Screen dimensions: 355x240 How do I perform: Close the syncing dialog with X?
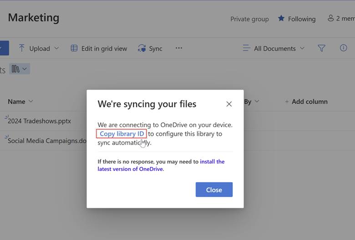pyautogui.click(x=229, y=104)
